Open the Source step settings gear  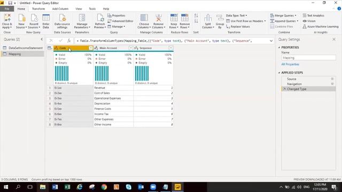(x=332, y=79)
